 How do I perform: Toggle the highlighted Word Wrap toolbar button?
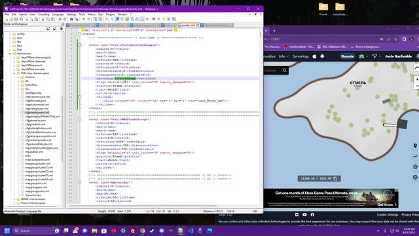point(117,19)
